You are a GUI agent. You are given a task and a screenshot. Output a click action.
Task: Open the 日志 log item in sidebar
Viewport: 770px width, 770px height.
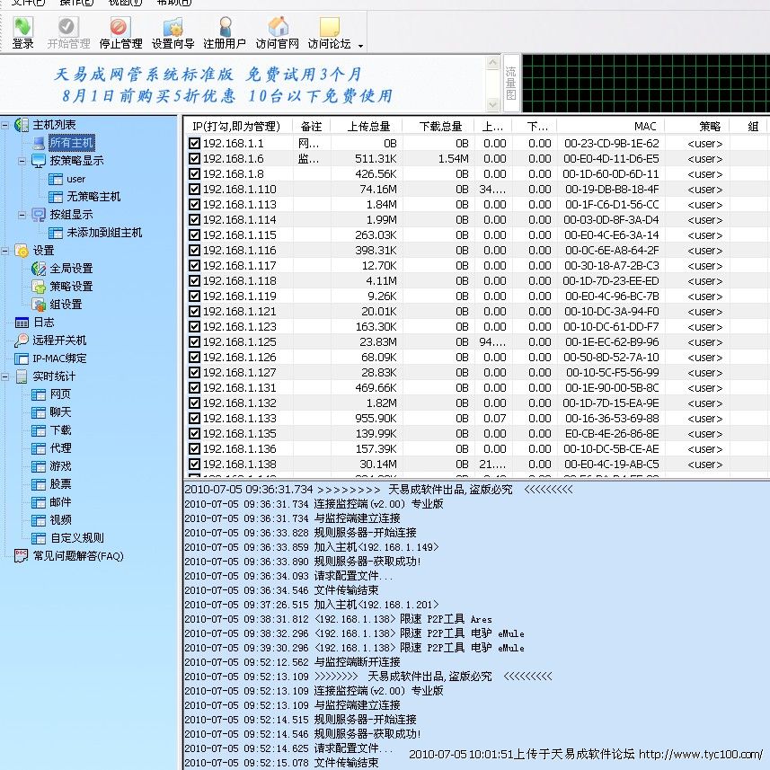tap(43, 323)
